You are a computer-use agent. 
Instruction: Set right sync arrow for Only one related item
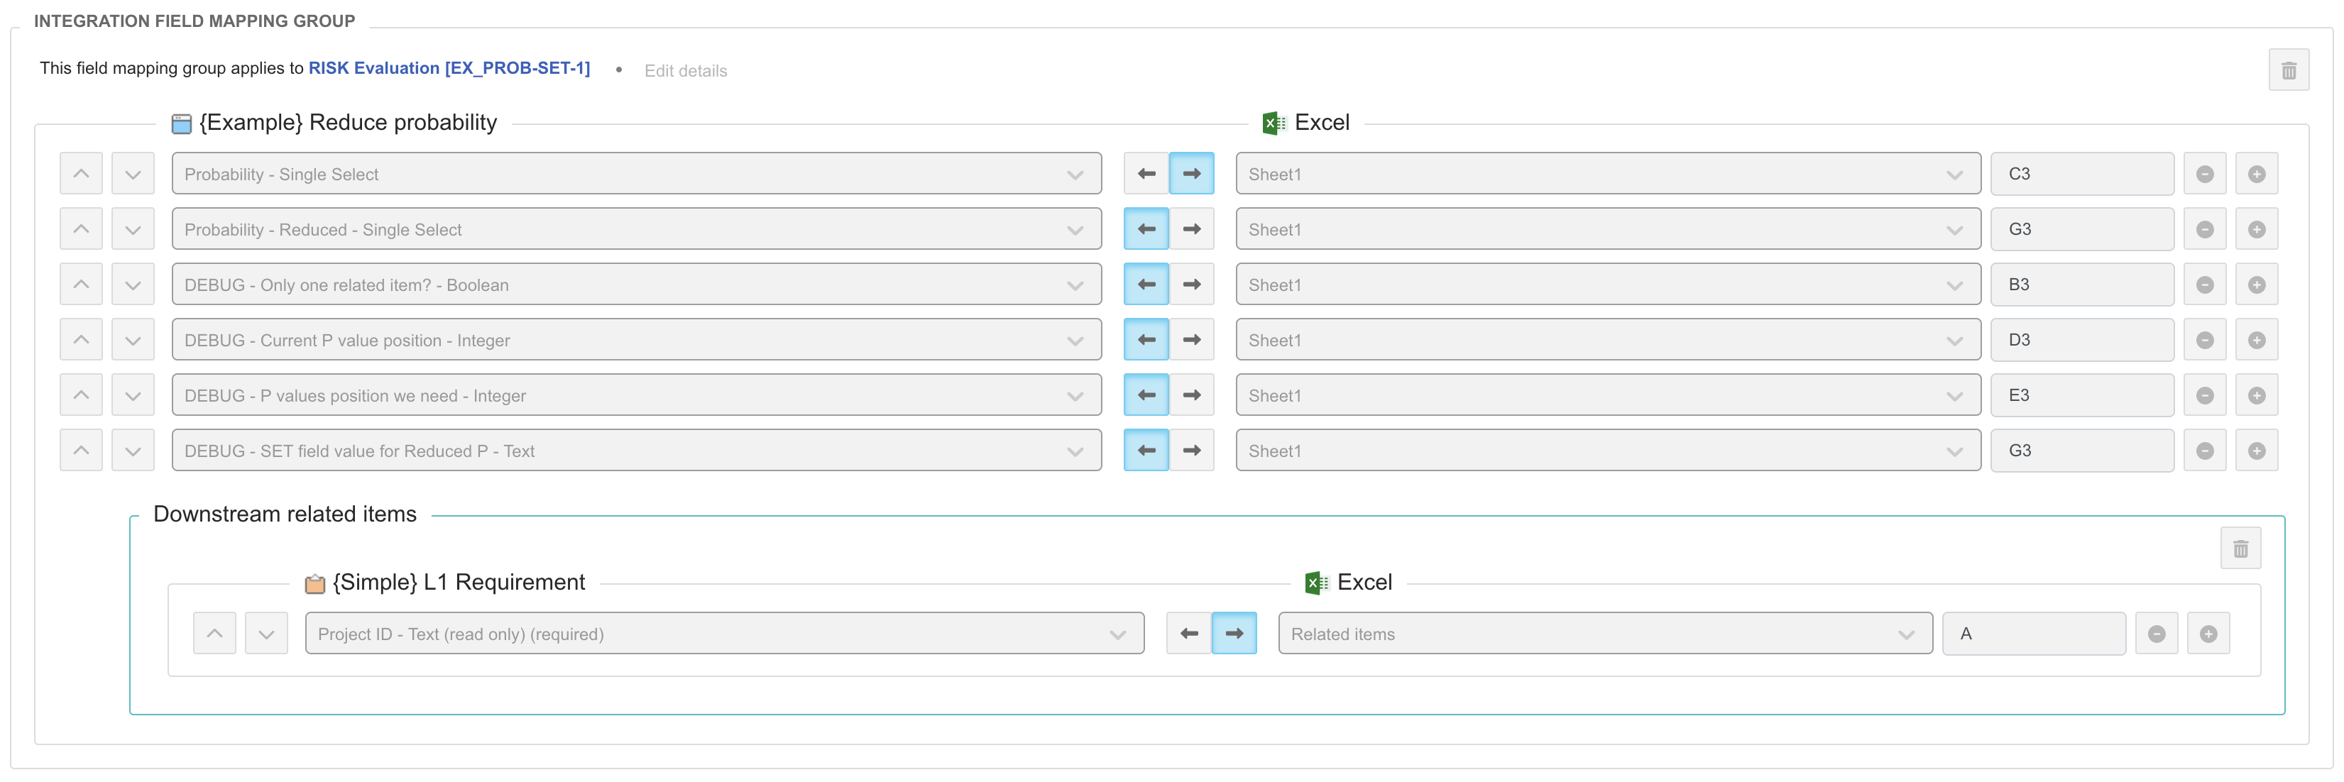[x=1192, y=285]
